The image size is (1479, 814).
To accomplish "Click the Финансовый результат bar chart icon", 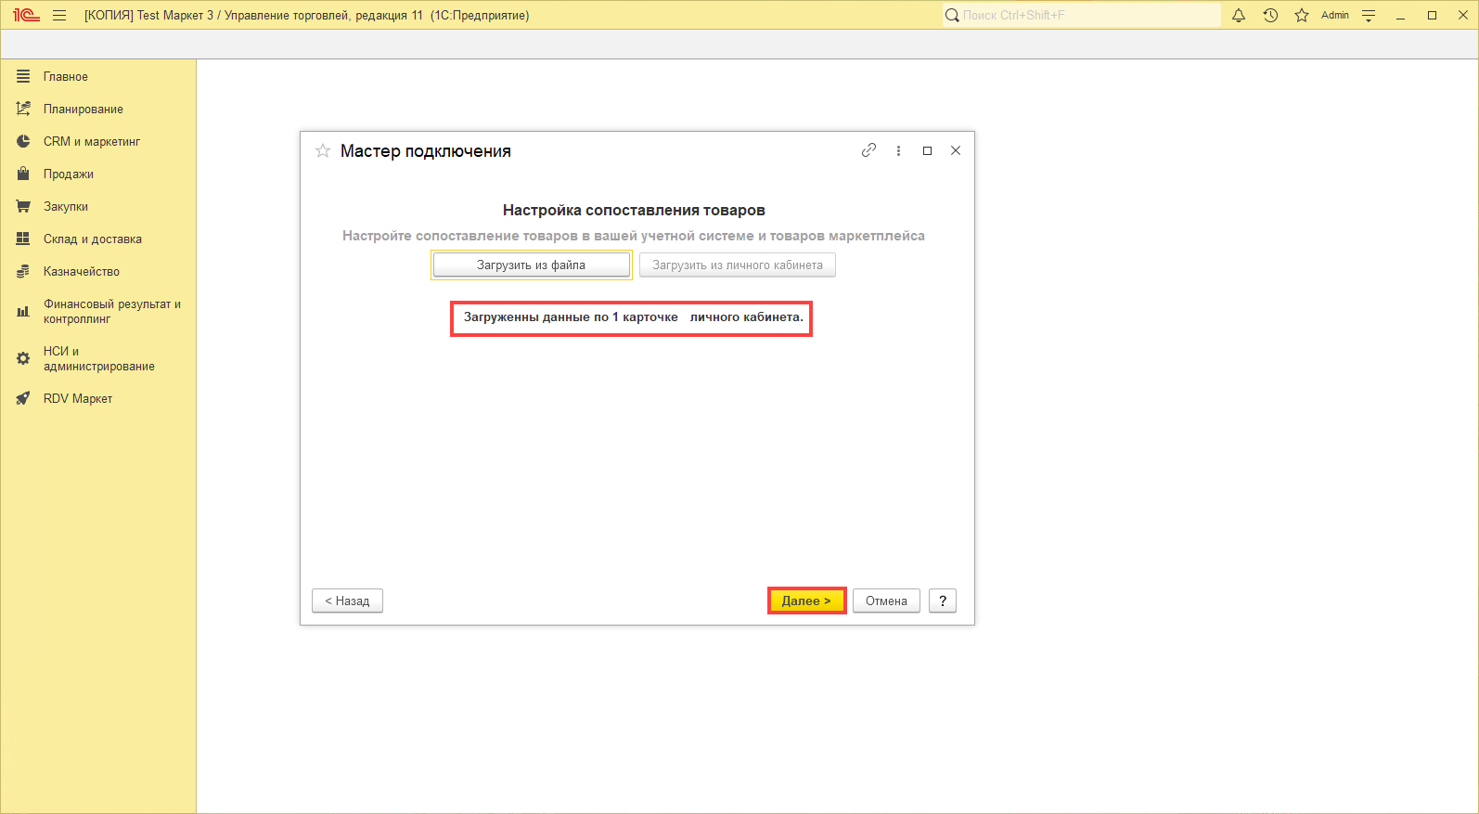I will click(x=23, y=311).
